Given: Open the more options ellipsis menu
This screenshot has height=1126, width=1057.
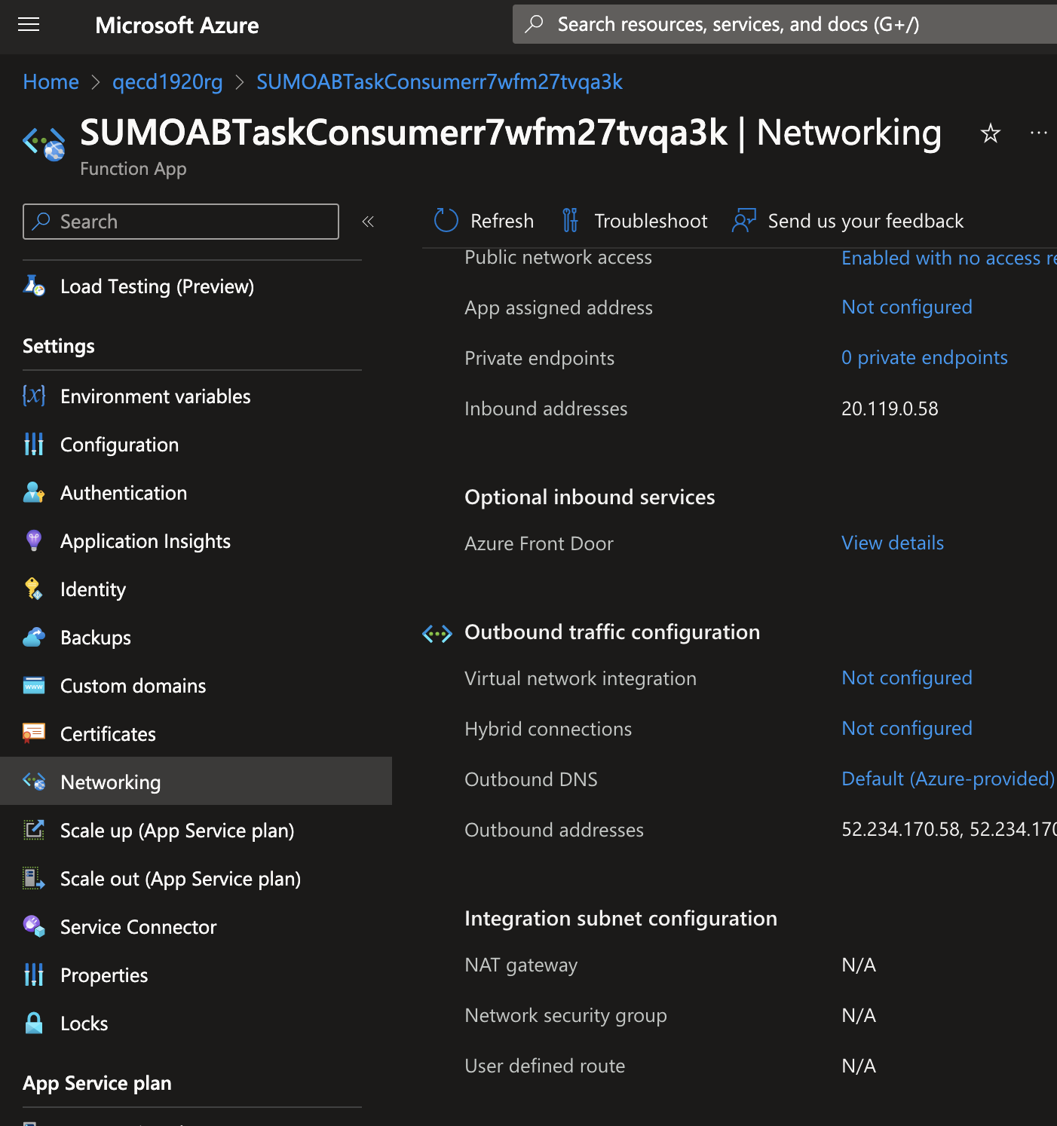Looking at the screenshot, I should pos(1038,133).
